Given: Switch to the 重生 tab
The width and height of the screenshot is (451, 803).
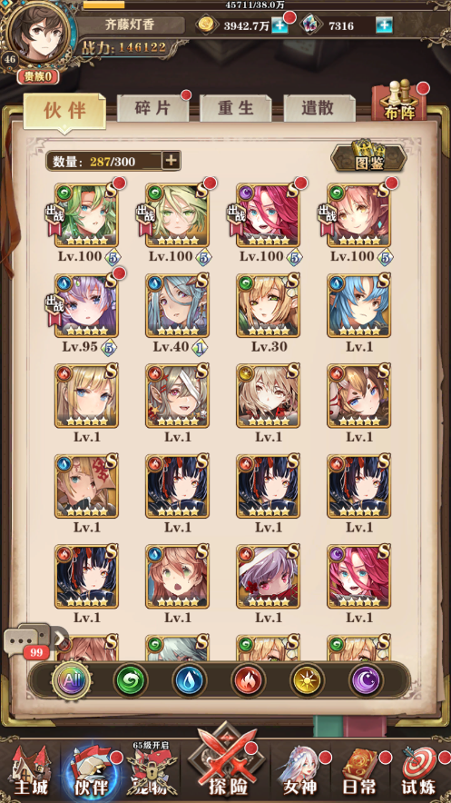Looking at the screenshot, I should coord(235,107).
